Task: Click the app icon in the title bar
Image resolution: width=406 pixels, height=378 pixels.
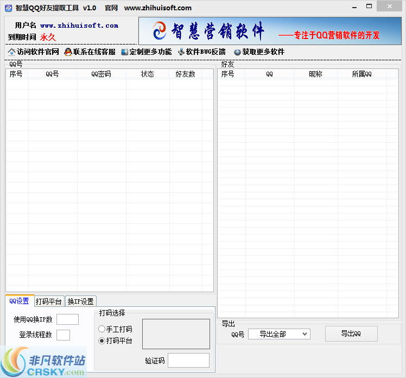Action: pos(9,8)
